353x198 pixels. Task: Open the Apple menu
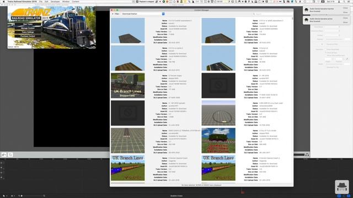click(4, 1)
